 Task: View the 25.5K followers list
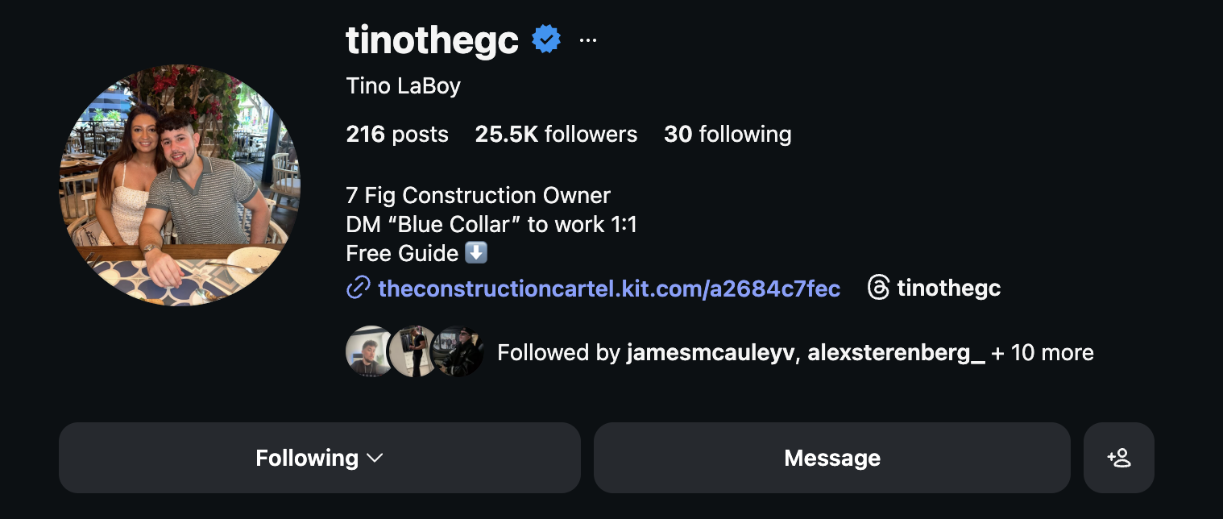556,134
